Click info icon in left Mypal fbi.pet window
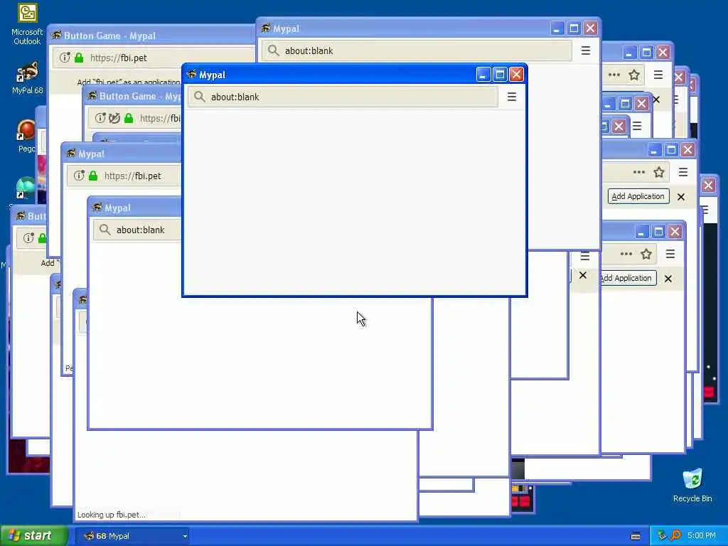The image size is (728, 546). 80,176
